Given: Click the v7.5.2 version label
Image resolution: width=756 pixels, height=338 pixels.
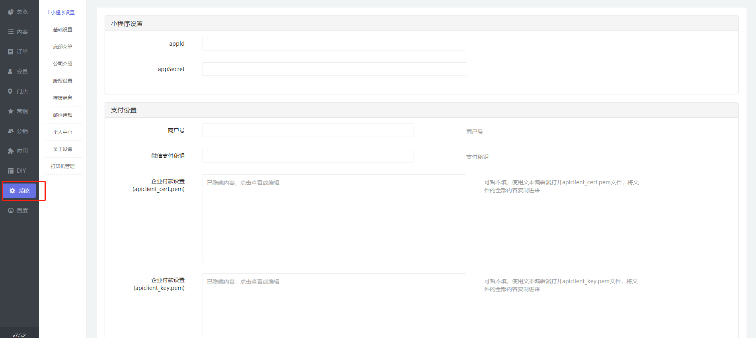Looking at the screenshot, I should (x=19, y=335).
